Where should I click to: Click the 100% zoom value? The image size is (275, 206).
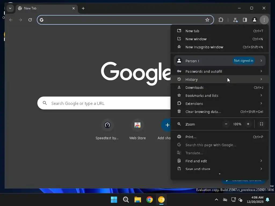click(x=237, y=124)
